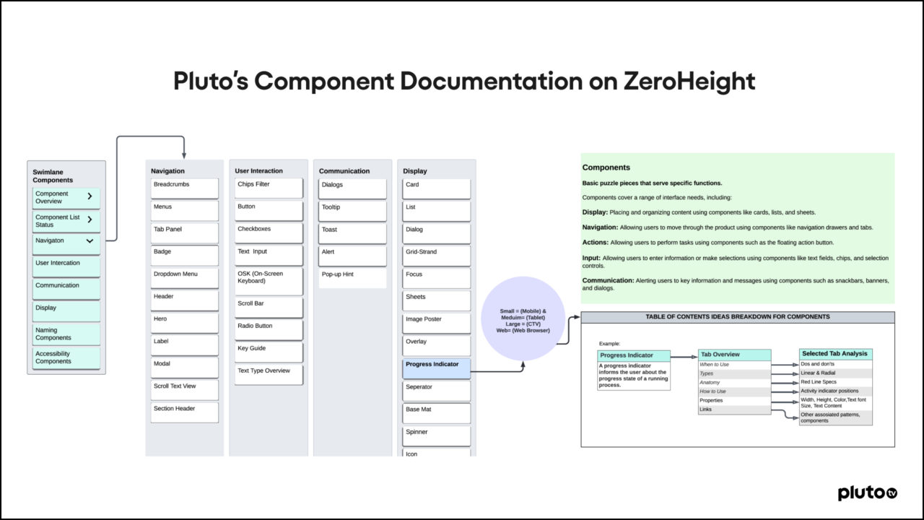
Task: Click the Dropdown Menu navigation card
Action: (x=185, y=277)
